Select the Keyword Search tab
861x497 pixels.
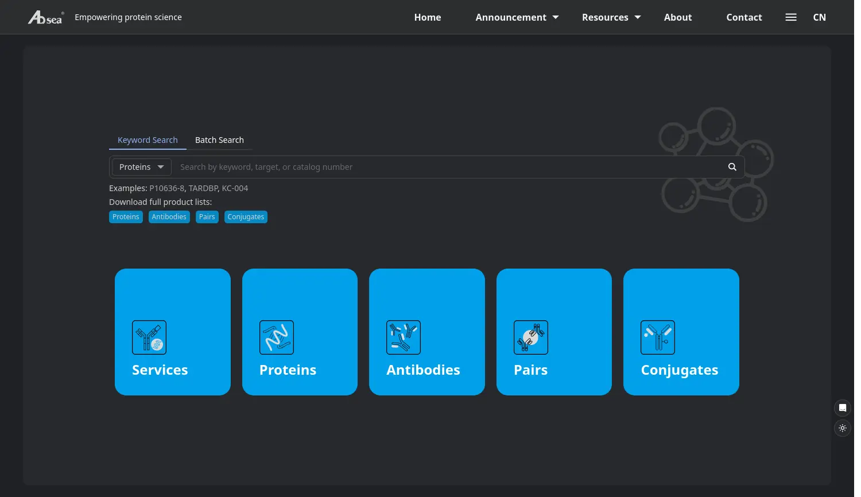(148, 140)
